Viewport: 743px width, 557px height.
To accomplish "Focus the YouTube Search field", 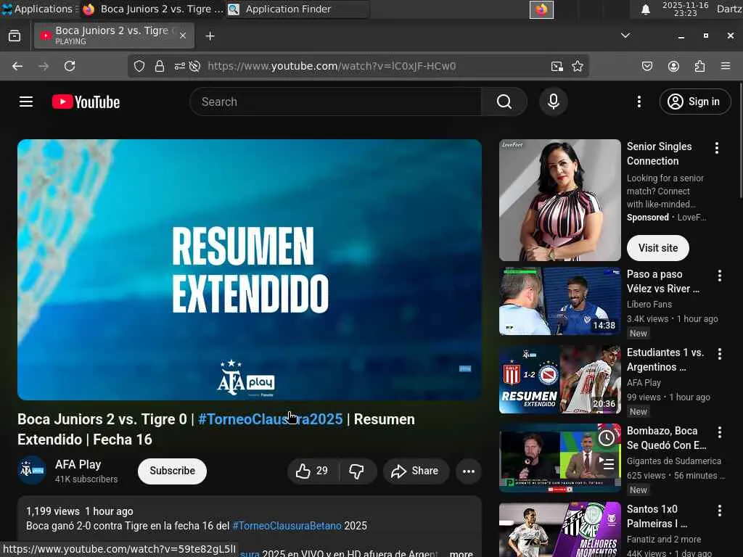I will click(x=335, y=102).
